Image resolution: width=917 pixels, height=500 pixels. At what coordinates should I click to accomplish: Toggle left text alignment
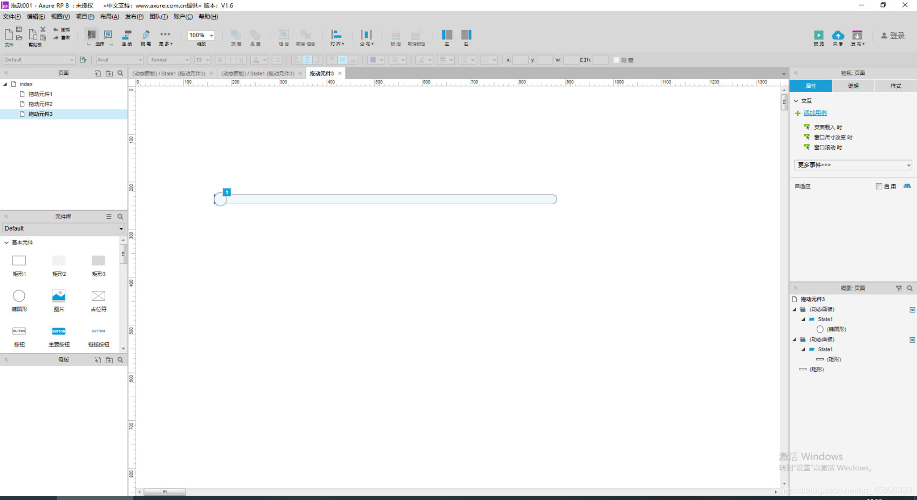296,60
